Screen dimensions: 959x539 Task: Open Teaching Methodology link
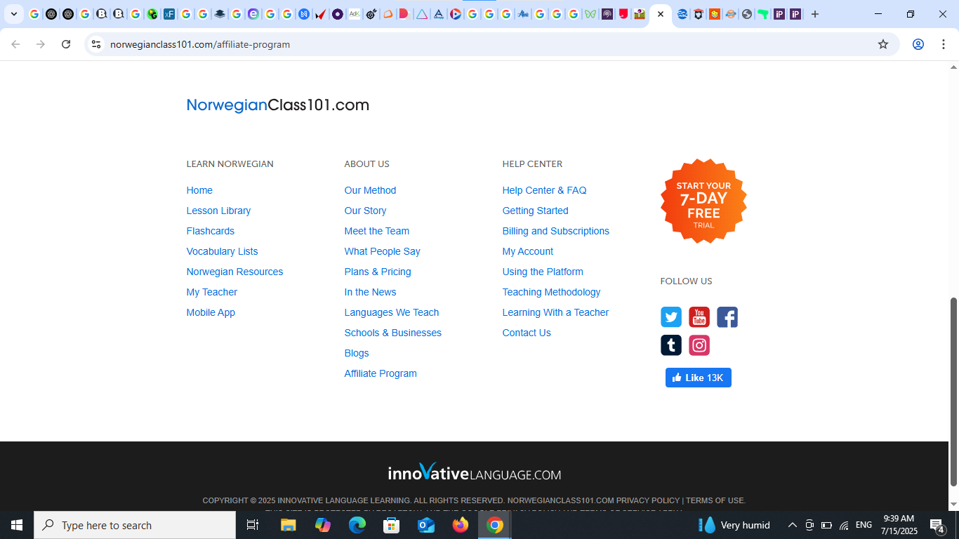551,292
